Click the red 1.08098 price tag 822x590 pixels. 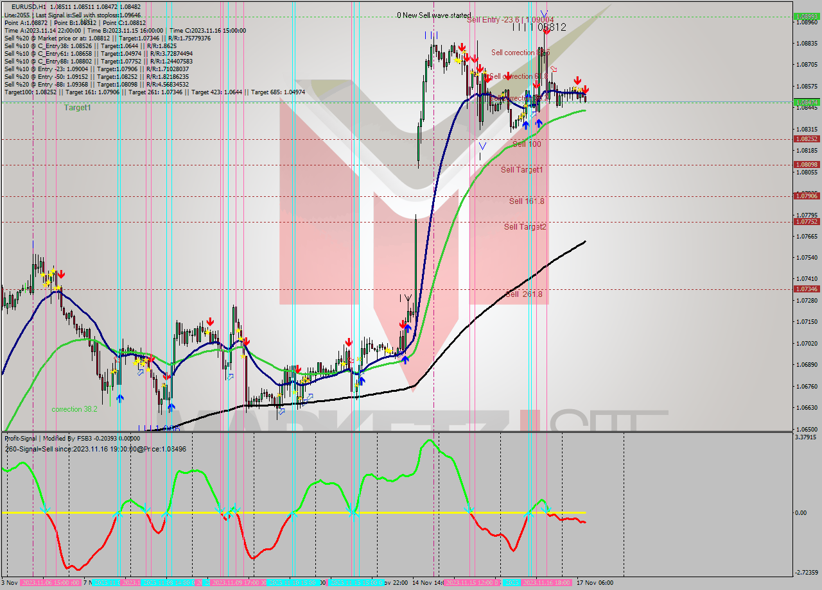coord(807,164)
